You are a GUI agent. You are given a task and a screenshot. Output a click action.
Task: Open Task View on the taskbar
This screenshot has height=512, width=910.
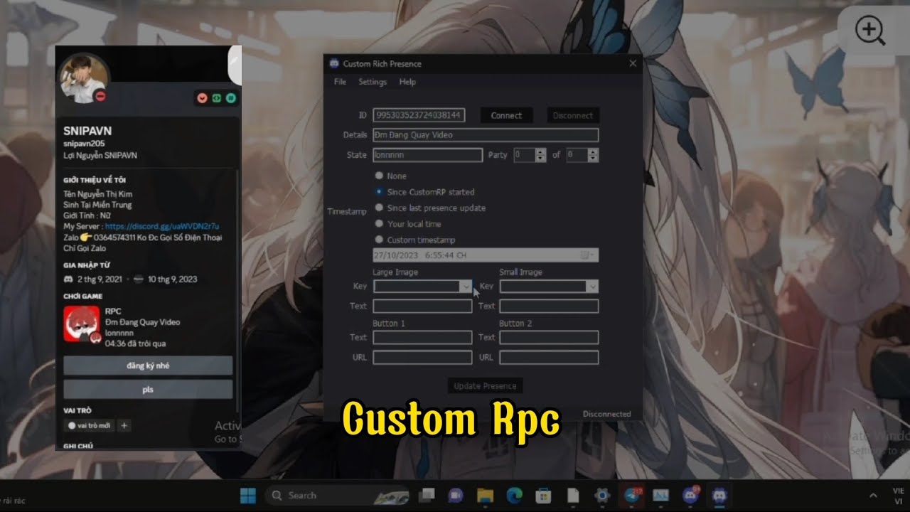coord(427,495)
